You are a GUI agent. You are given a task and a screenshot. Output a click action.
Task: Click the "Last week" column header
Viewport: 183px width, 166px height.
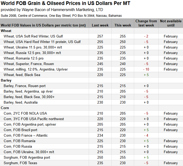100,25
